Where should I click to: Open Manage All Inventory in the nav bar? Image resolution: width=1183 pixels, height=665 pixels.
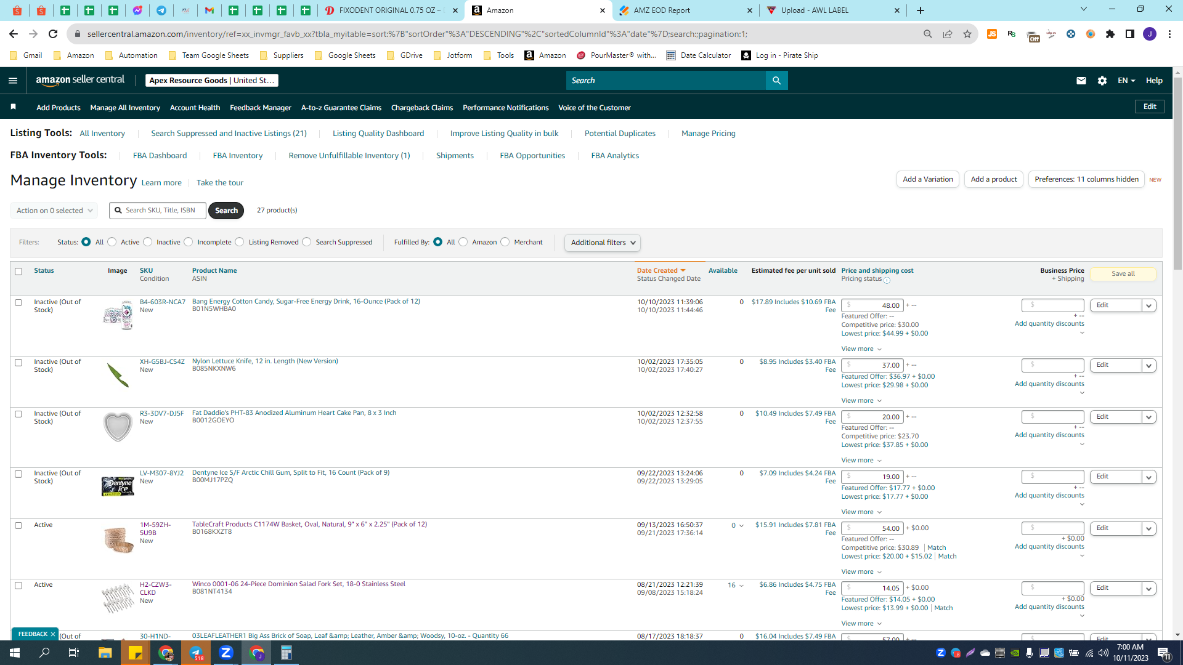point(125,108)
